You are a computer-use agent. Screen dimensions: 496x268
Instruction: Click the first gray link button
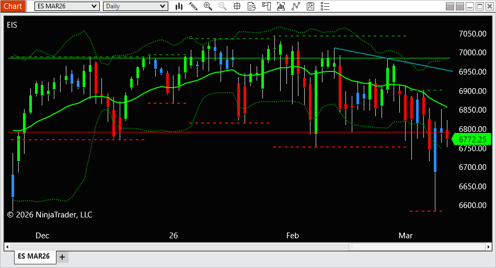(450, 6)
